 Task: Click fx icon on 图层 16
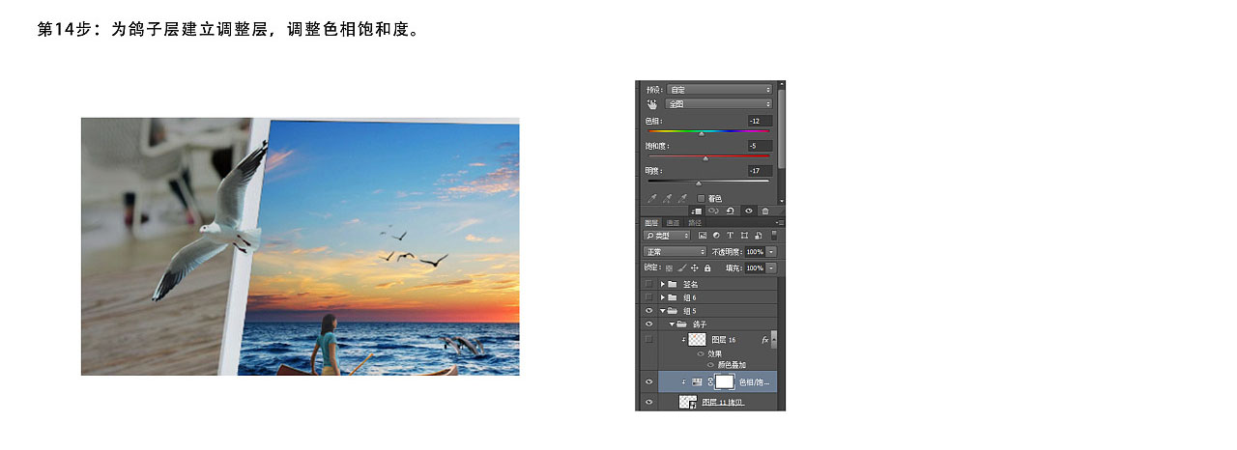[764, 340]
